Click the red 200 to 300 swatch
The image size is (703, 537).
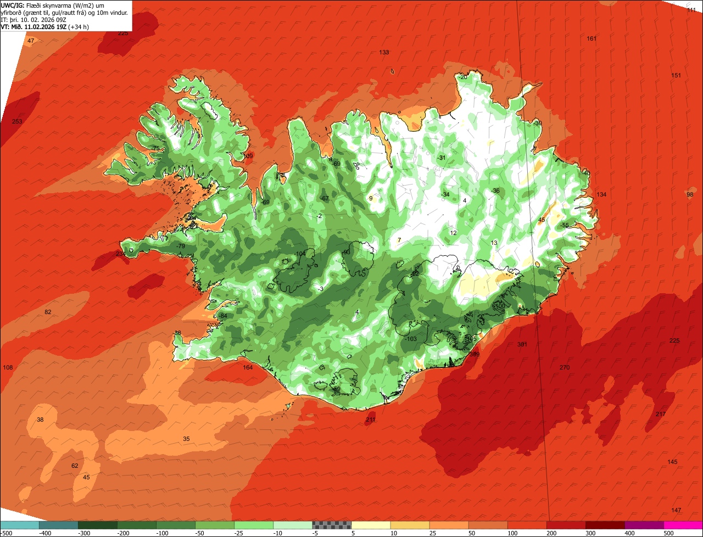coord(566,525)
